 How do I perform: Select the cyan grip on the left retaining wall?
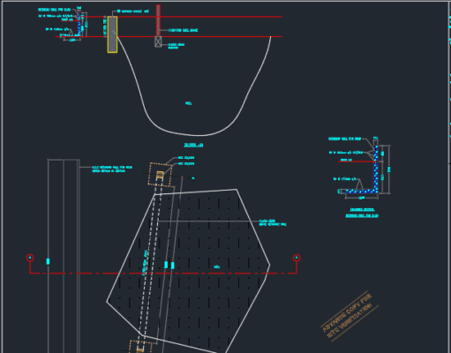(48, 261)
